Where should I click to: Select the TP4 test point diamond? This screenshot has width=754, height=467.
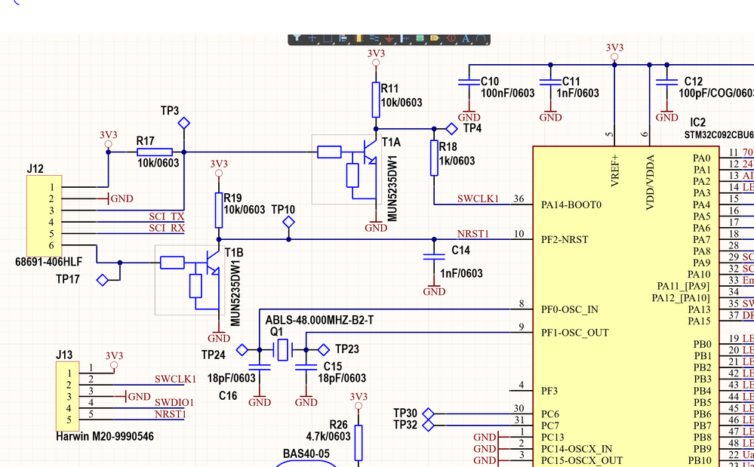pos(451,129)
